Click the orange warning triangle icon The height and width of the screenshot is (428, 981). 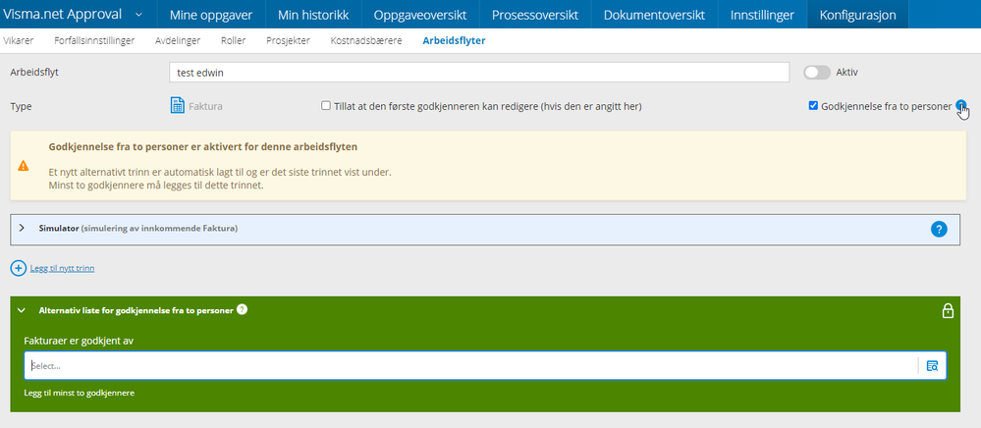(24, 166)
